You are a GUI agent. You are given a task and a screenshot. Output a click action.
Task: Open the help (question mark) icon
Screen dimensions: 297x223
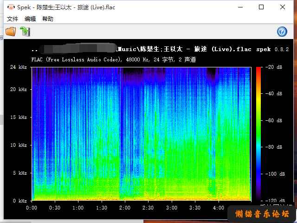pyautogui.click(x=282, y=32)
